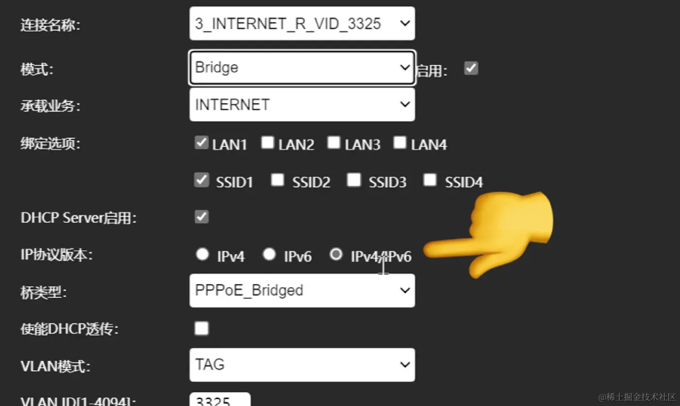Uncheck the SSID1 binding checkbox
Screen dimensions: 680x406
[x=201, y=180]
